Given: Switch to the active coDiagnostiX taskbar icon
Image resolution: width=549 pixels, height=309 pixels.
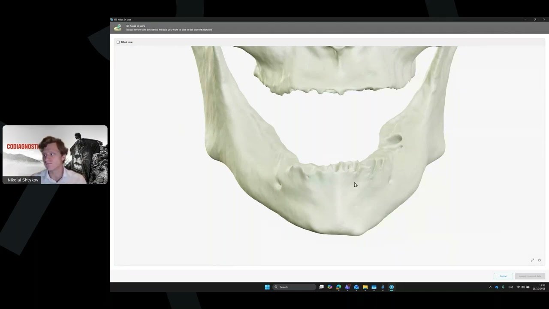Looking at the screenshot, I should tap(392, 287).
